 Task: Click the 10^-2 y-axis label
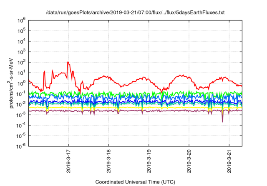pyautogui.click(x=21, y=104)
